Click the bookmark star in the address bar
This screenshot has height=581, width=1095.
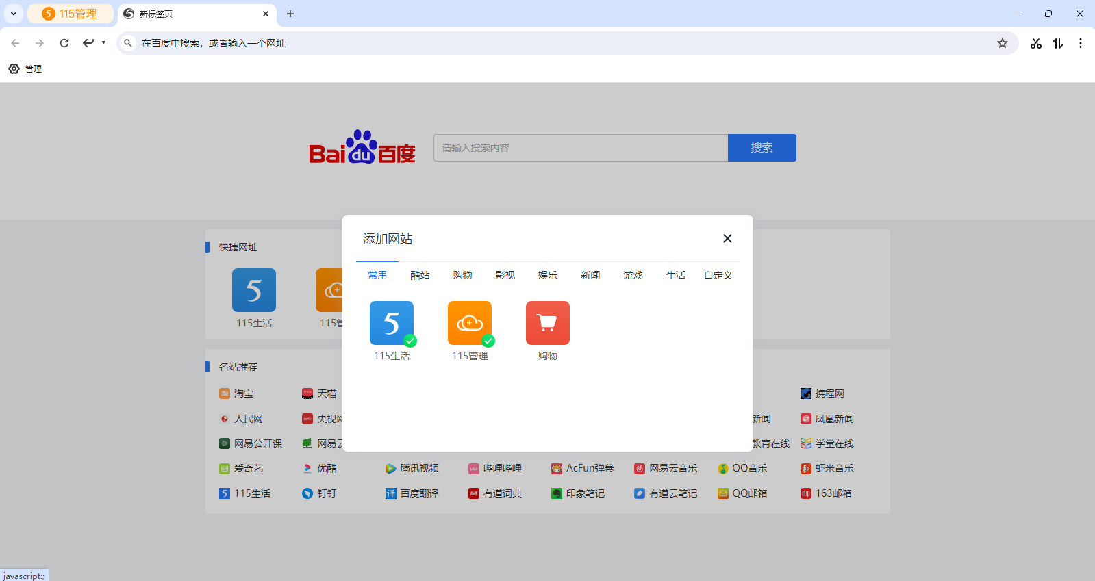[x=1003, y=43]
